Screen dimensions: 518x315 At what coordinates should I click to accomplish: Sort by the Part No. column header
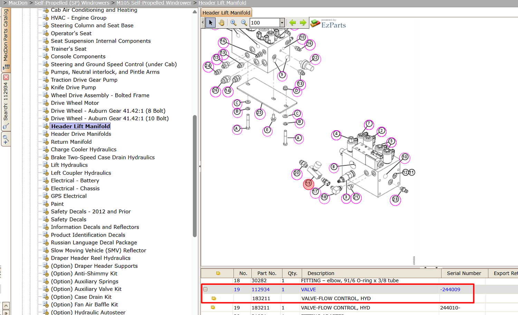point(267,273)
